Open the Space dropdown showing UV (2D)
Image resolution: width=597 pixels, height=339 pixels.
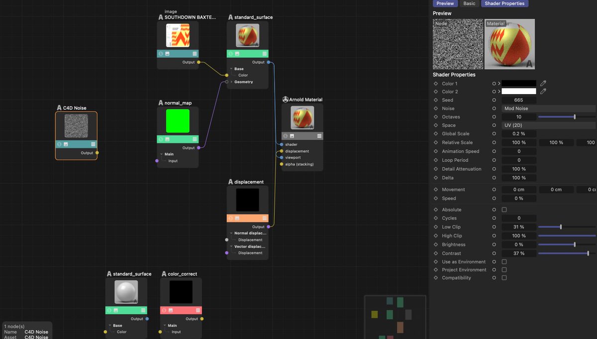point(548,125)
